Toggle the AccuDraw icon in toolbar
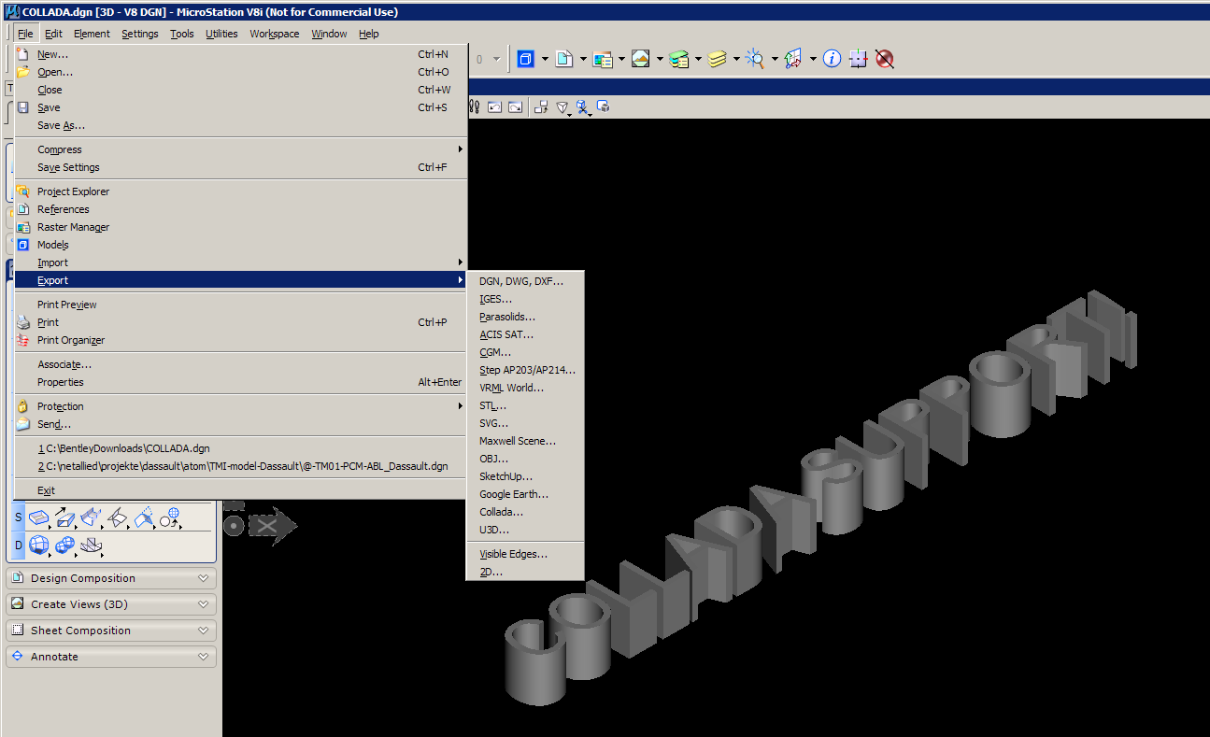Viewport: 1210px width, 737px height. 859,59
